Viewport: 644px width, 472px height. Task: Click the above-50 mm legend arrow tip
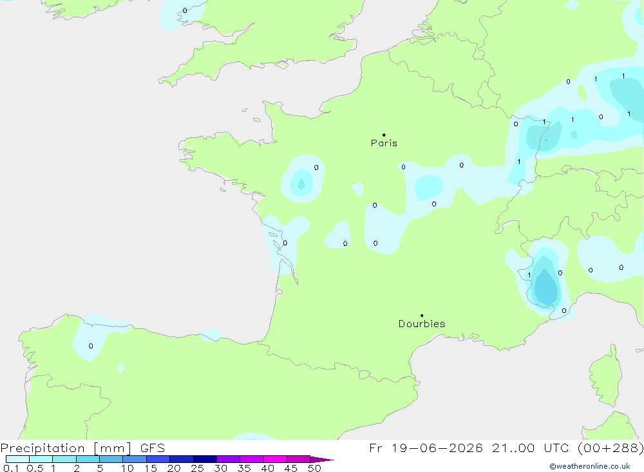[322, 460]
